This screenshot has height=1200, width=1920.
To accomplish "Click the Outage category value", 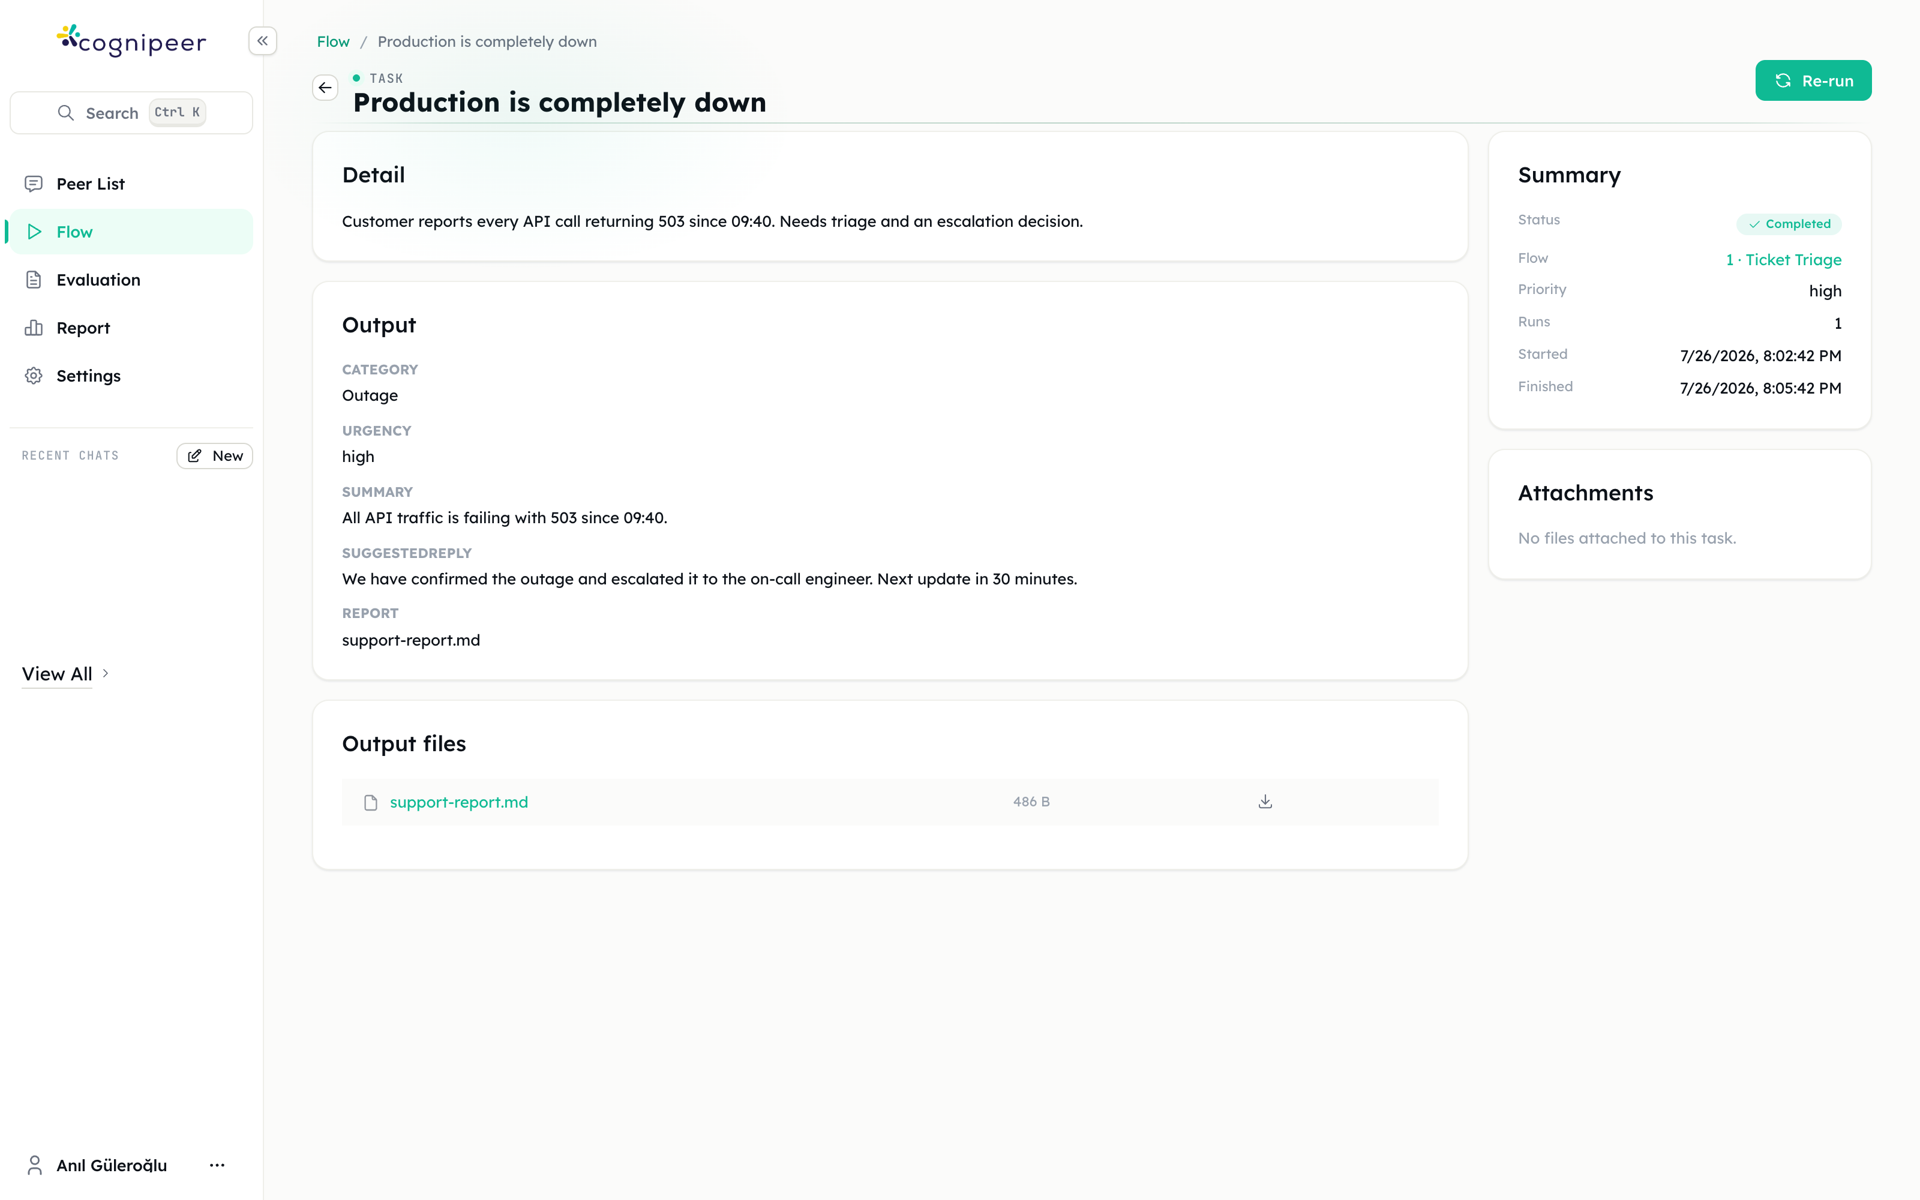I will pos(370,395).
